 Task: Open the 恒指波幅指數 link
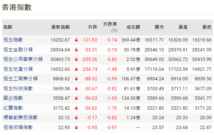[18, 127]
